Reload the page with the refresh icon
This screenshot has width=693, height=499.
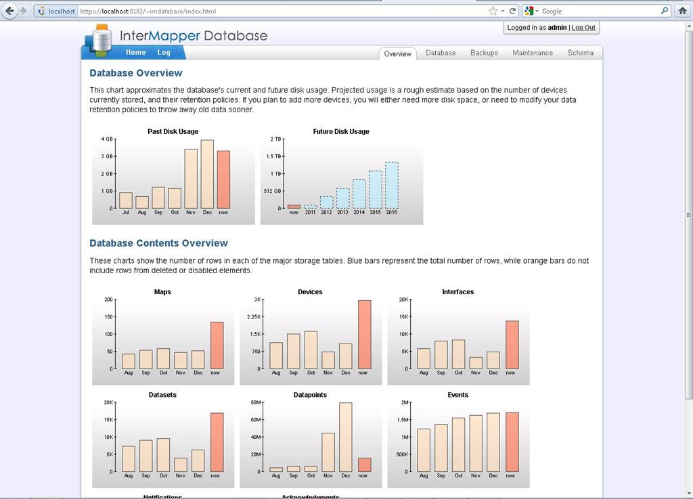coord(513,11)
